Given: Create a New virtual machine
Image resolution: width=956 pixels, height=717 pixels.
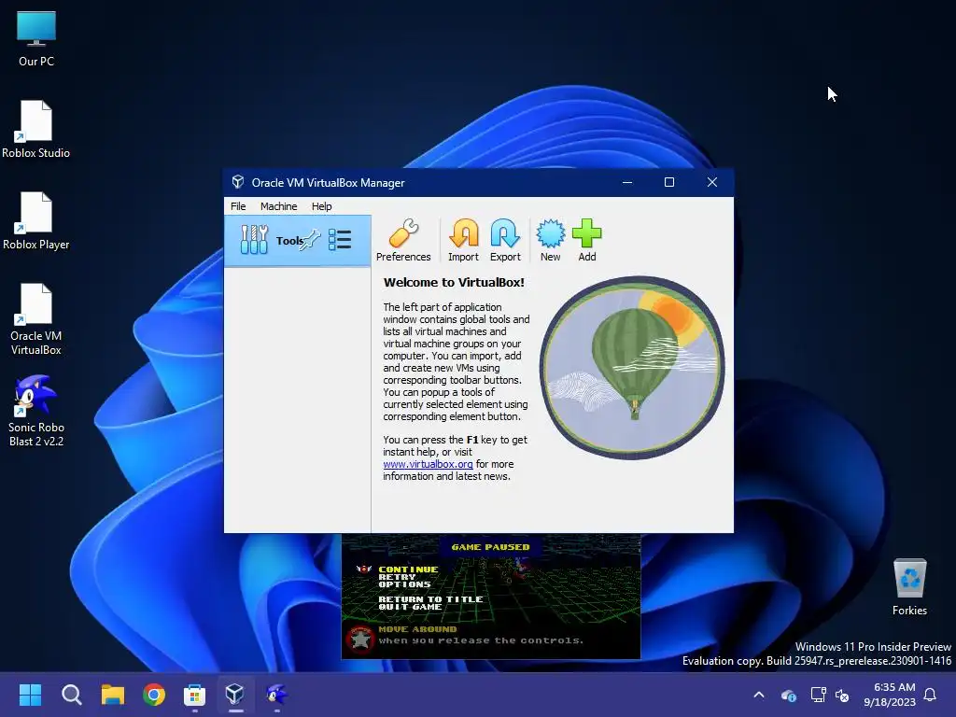Looking at the screenshot, I should (x=551, y=240).
